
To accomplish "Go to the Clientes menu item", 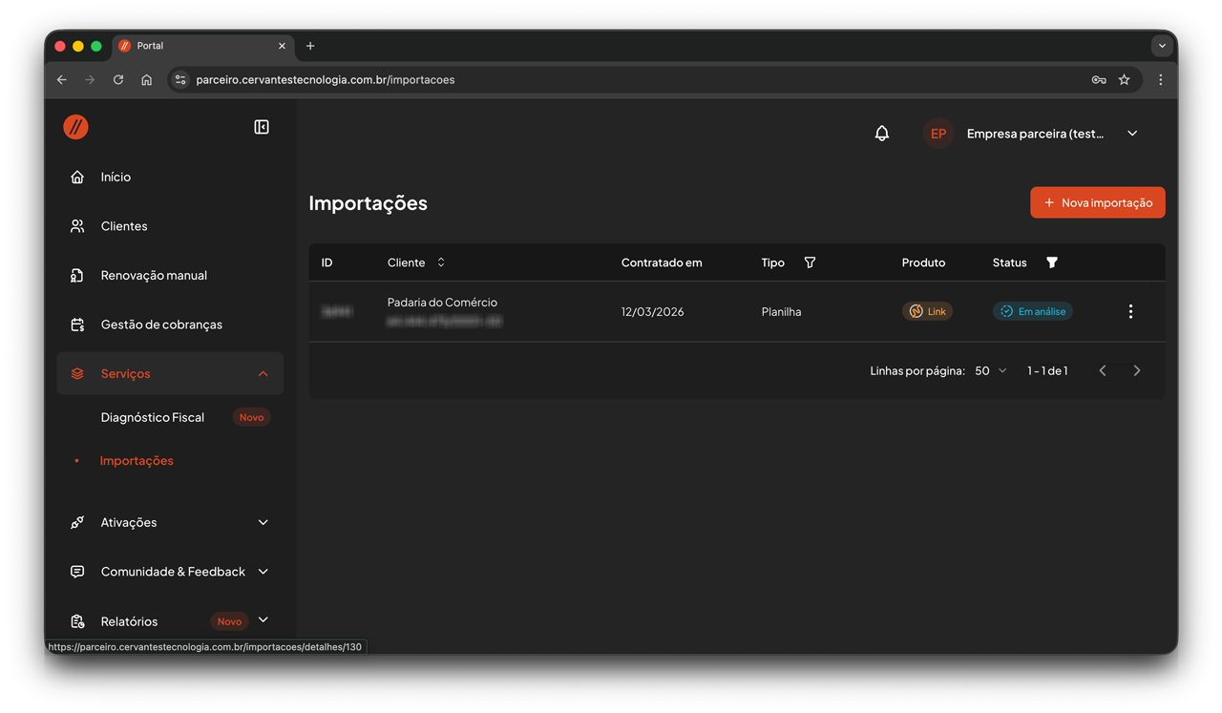I will pyautogui.click(x=124, y=226).
